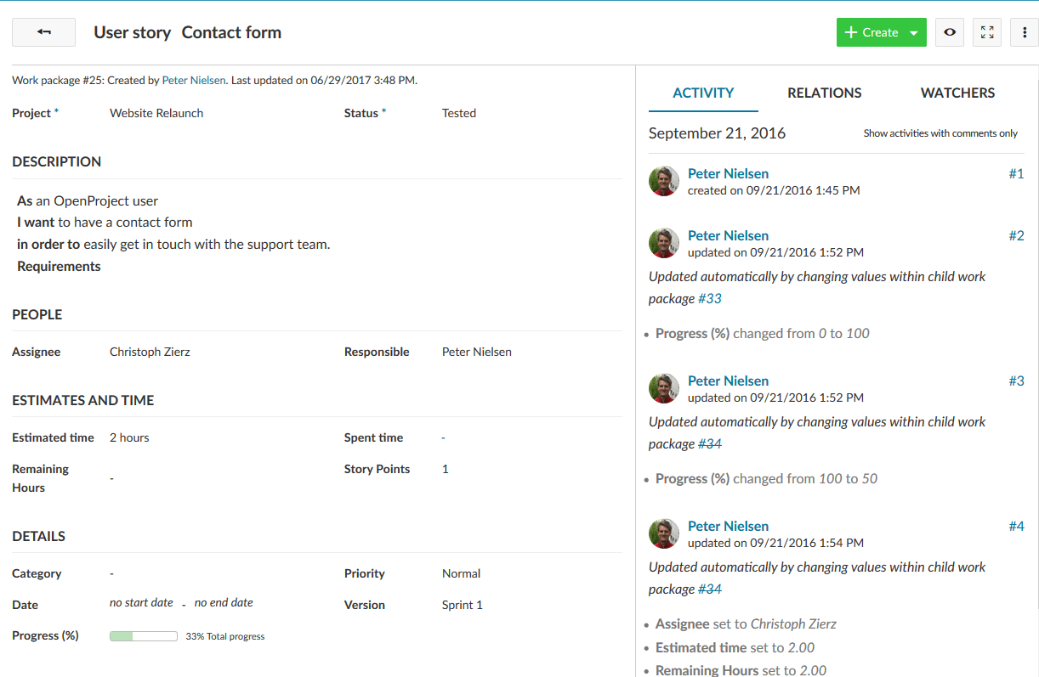This screenshot has height=677, width=1039.
Task: Click the #2 activity anchor link
Action: click(1017, 235)
